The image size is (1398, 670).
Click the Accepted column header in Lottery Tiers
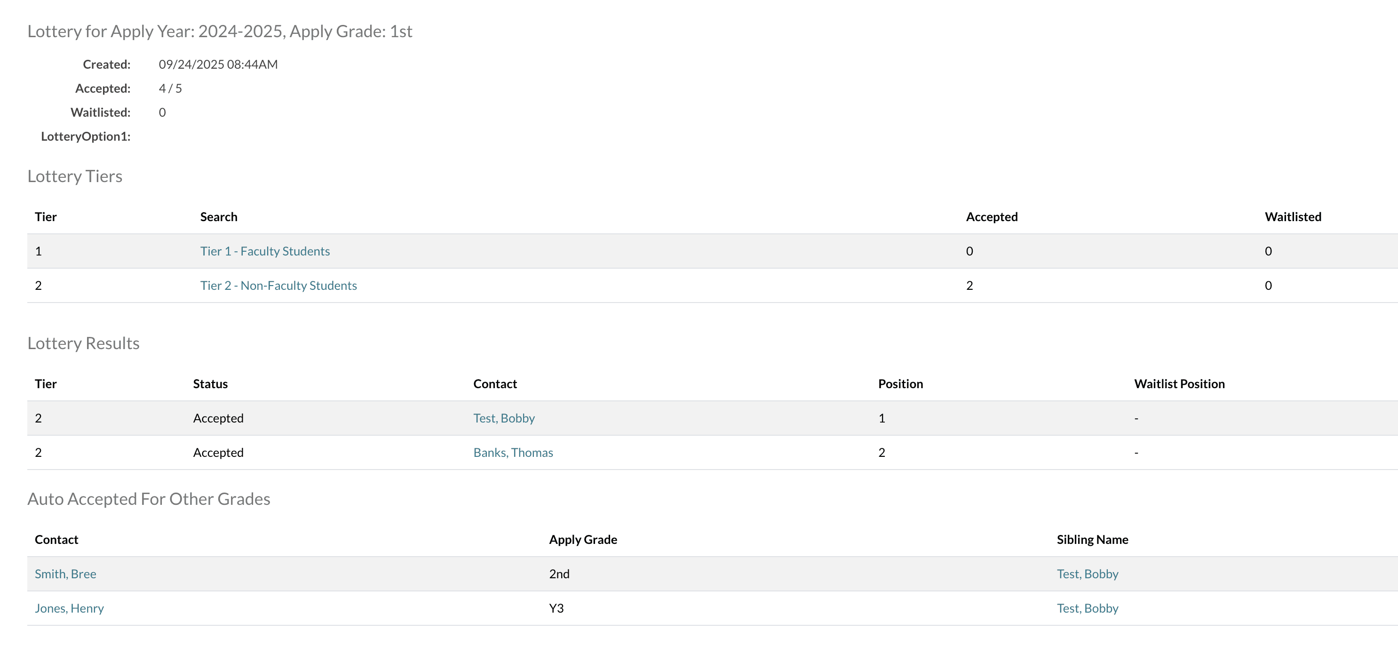click(992, 216)
